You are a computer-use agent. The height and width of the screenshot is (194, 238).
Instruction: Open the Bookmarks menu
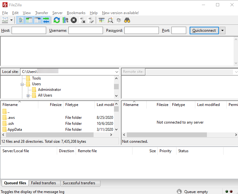click(x=76, y=13)
